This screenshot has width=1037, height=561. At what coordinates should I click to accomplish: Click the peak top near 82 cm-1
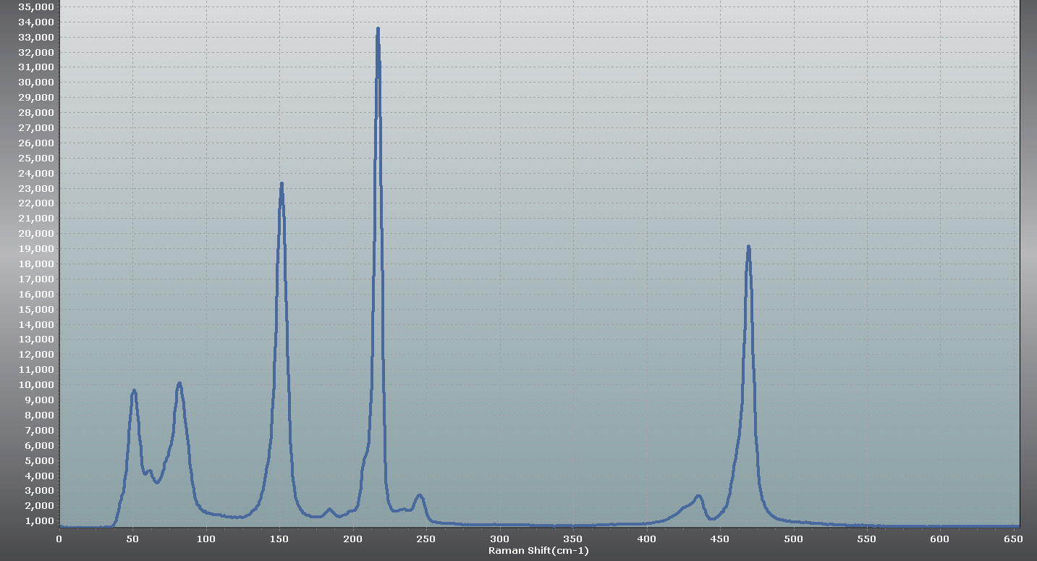[179, 384]
